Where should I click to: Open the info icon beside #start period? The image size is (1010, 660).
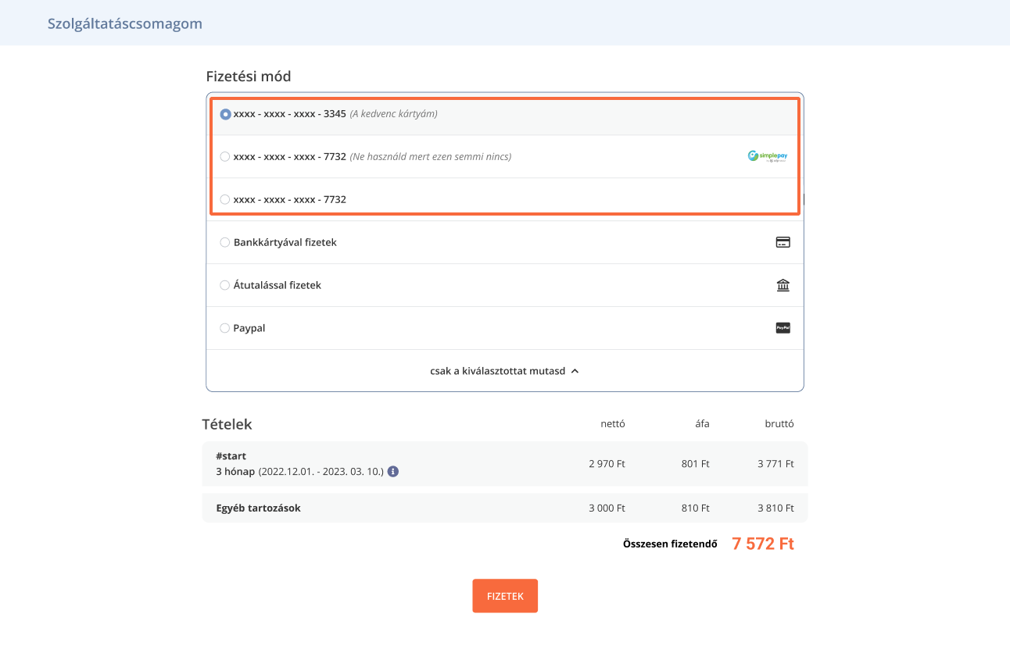[393, 472]
